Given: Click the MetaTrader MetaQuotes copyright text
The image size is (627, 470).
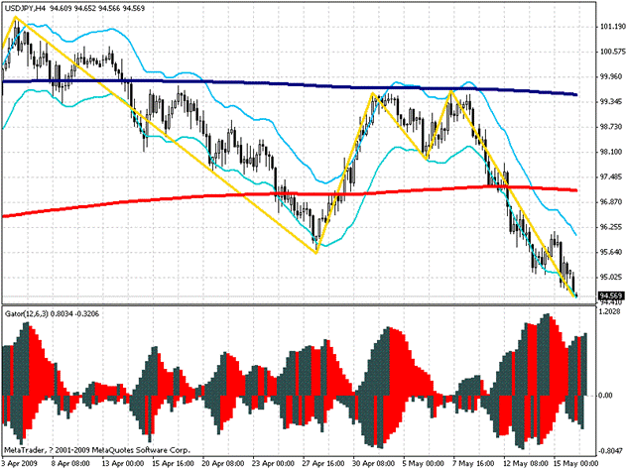Looking at the screenshot, I should click(x=97, y=450).
